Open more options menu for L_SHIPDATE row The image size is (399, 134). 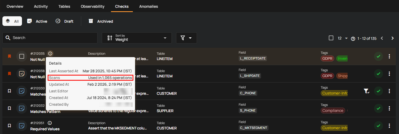[389, 73]
